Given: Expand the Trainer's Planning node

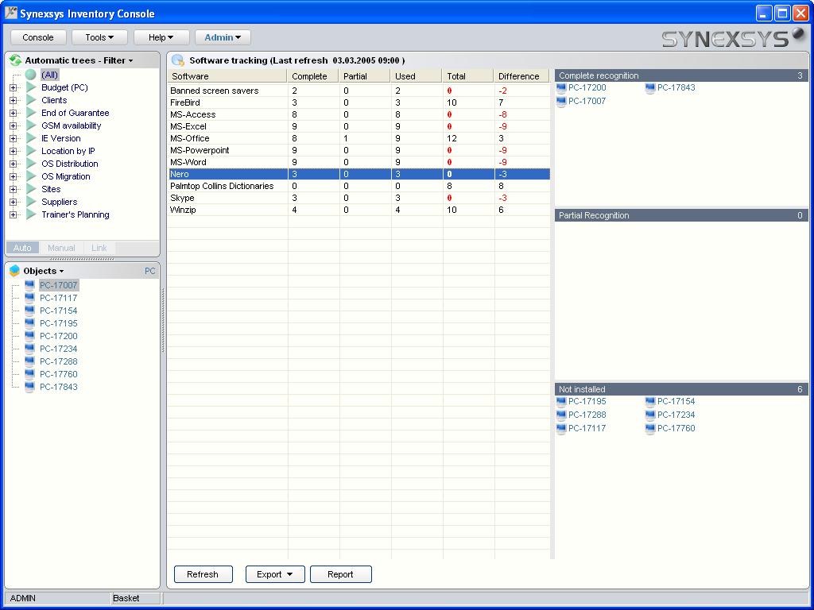Looking at the screenshot, I should 13,214.
